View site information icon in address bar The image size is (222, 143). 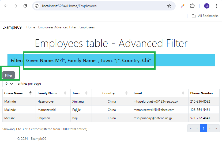[x=37, y=6]
